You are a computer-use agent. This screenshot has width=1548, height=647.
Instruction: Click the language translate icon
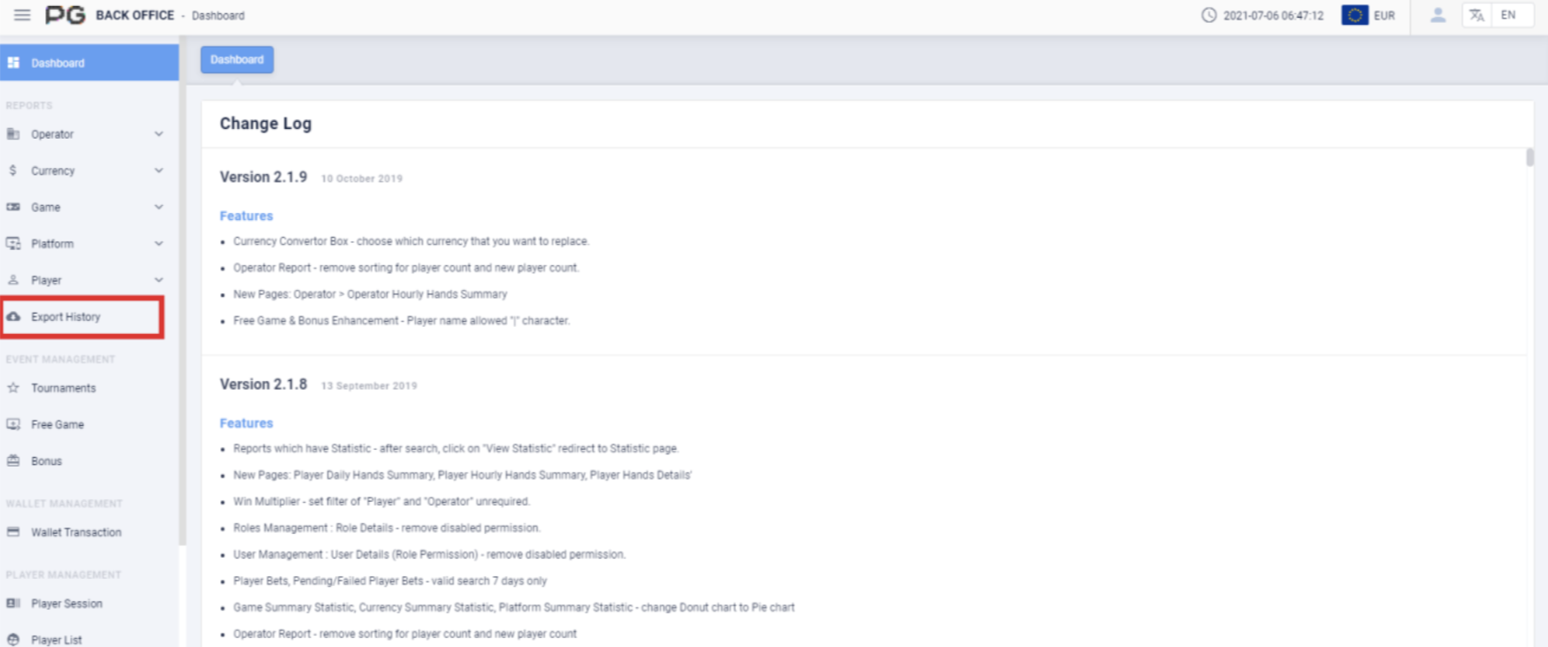click(x=1476, y=15)
